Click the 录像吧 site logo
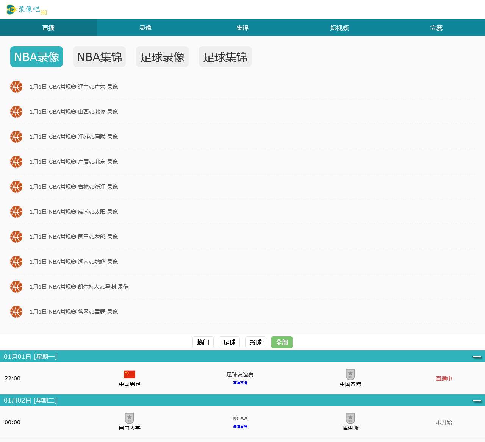Image resolution: width=485 pixels, height=442 pixels. click(27, 9)
